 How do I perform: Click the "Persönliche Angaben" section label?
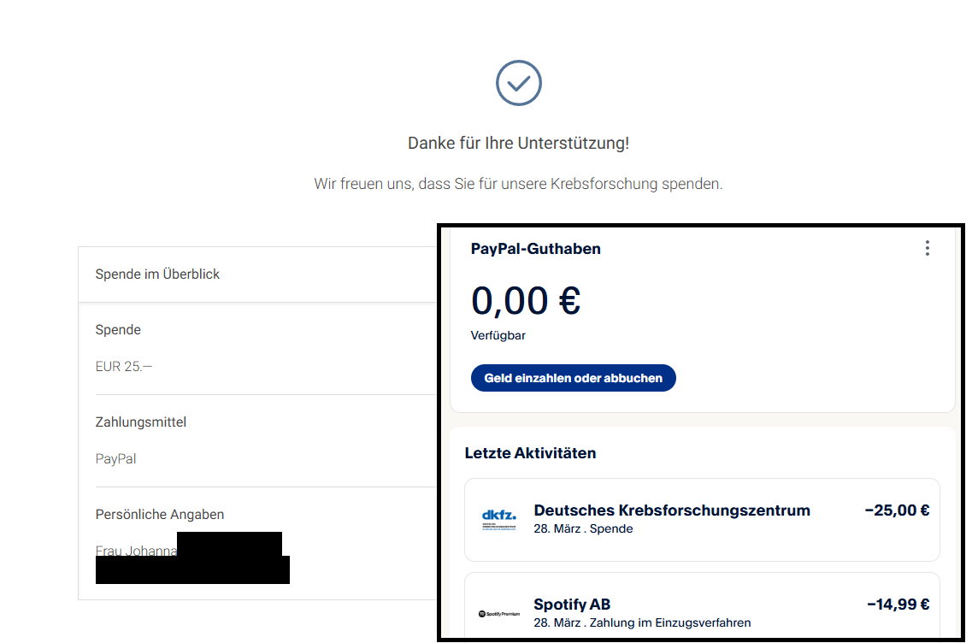point(160,515)
